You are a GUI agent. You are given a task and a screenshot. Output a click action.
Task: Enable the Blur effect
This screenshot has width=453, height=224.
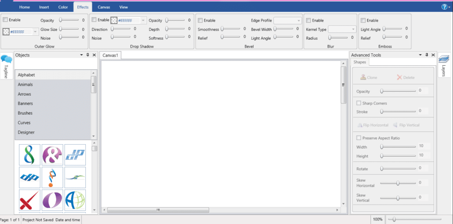[x=308, y=20]
